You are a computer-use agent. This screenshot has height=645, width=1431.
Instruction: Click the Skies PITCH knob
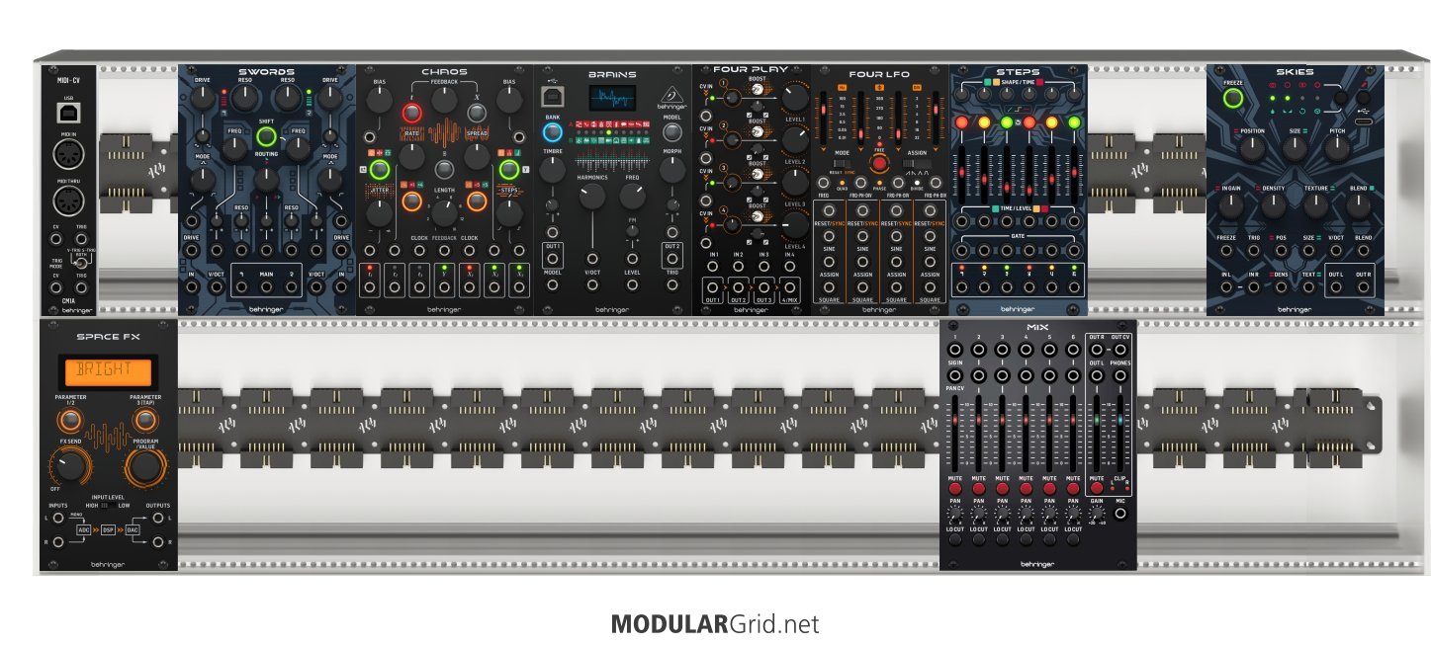tap(1336, 148)
